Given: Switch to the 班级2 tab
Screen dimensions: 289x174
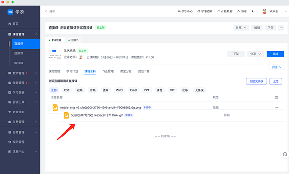Looking at the screenshot, I should tap(73, 40).
